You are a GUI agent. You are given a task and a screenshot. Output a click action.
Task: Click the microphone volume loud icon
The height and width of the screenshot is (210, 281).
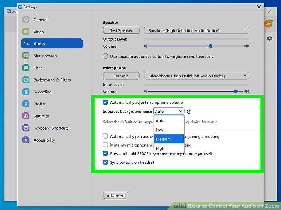coord(247,92)
